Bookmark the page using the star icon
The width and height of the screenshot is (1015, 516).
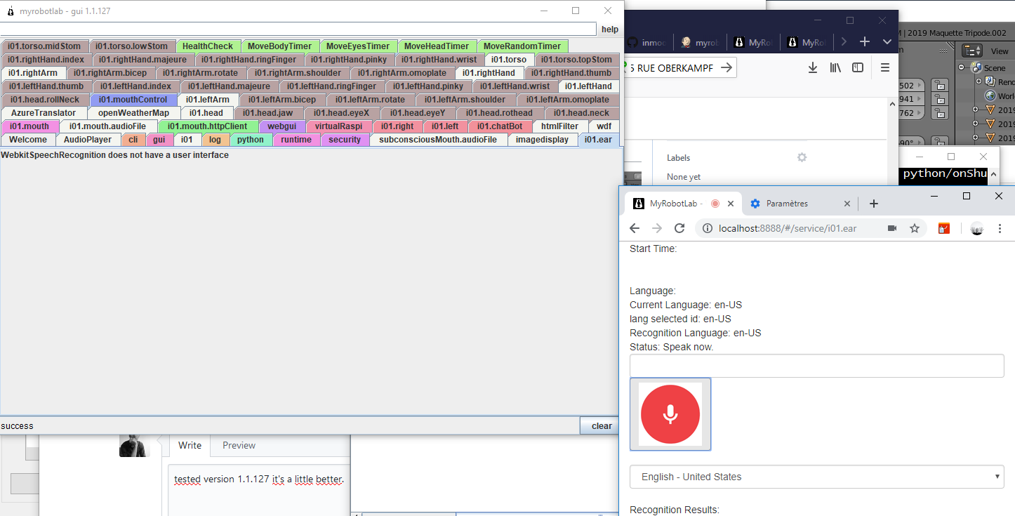coord(913,227)
